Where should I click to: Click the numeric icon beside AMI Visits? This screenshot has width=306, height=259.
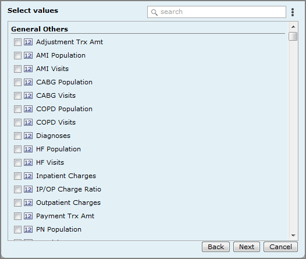click(28, 69)
